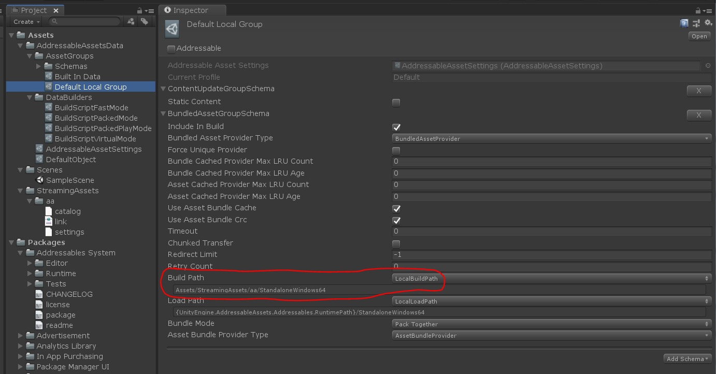This screenshot has width=716, height=374.
Task: Open the Bundle Mode Pack Together dropdown
Action: (x=552, y=324)
